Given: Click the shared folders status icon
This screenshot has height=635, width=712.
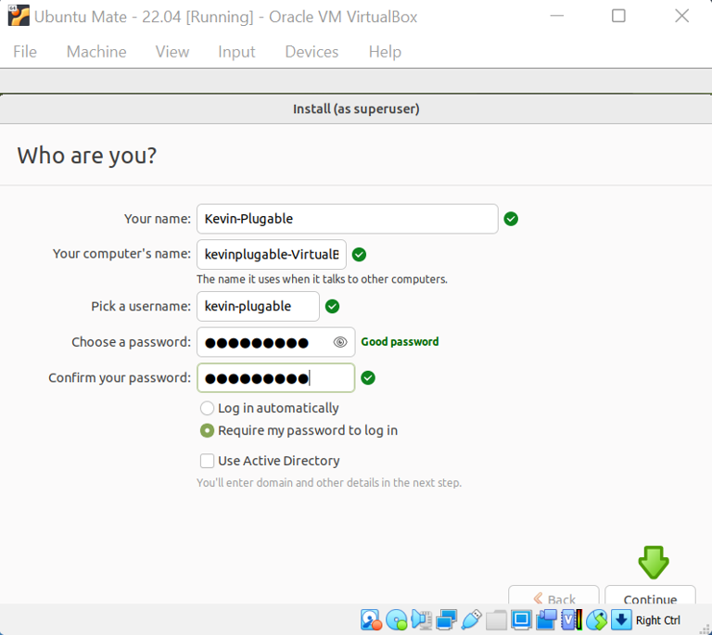Looking at the screenshot, I should pyautogui.click(x=496, y=619).
